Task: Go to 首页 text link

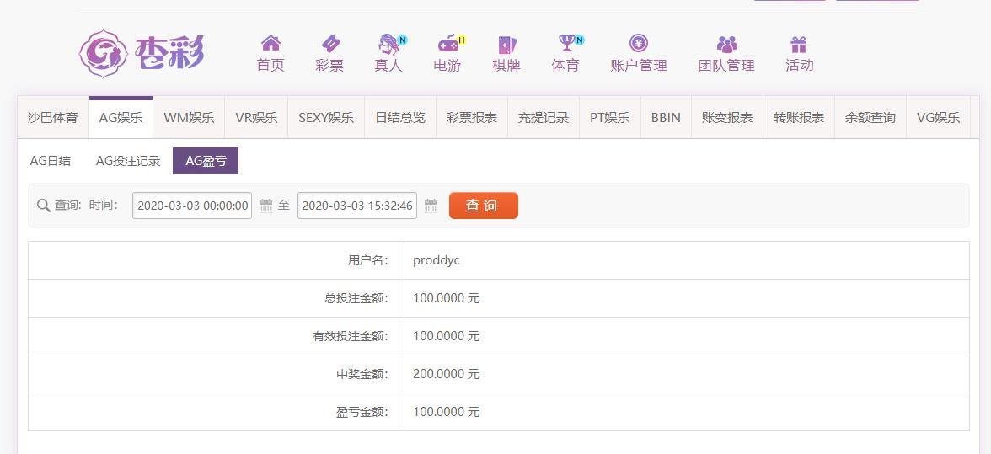Action: point(271,65)
